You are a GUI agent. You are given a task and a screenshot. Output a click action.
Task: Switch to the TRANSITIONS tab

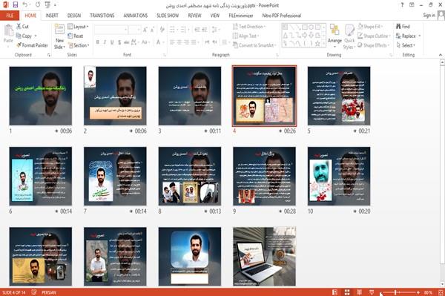tap(102, 16)
